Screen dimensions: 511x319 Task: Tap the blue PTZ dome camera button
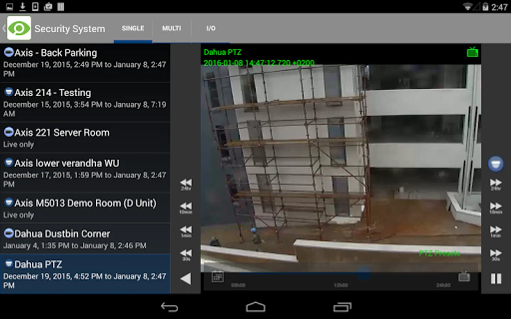click(495, 164)
